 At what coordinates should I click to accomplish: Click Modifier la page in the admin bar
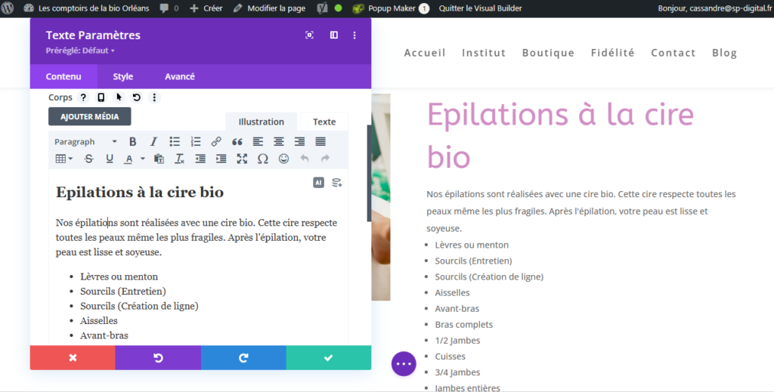[270, 8]
